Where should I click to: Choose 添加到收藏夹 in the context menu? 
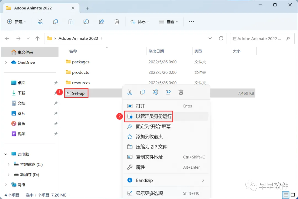[166, 137]
